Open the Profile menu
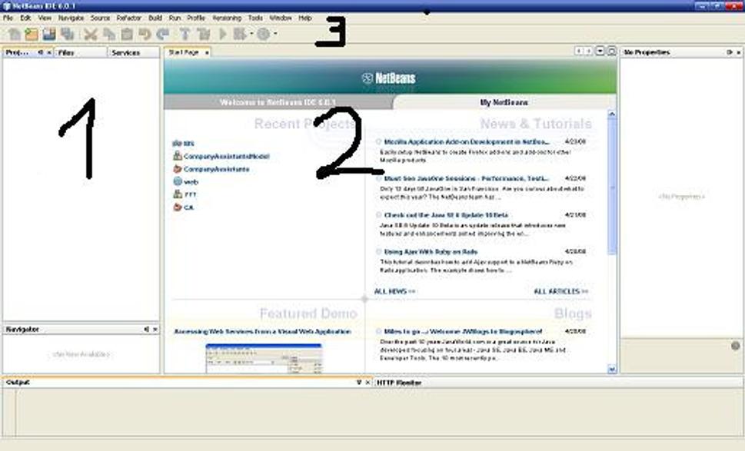The image size is (745, 451). coord(196,18)
